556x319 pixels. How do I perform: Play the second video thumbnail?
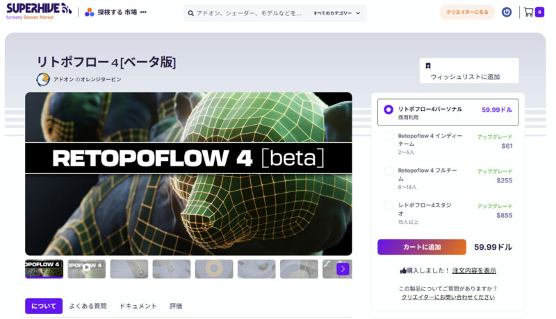tap(86, 269)
